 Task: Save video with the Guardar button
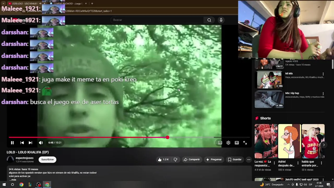(235, 160)
